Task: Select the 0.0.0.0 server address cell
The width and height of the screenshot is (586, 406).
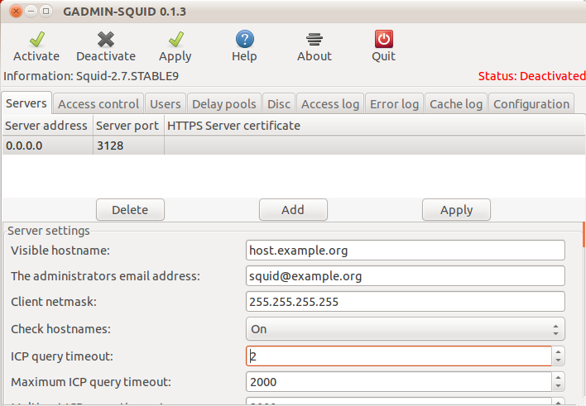Action: [47, 146]
